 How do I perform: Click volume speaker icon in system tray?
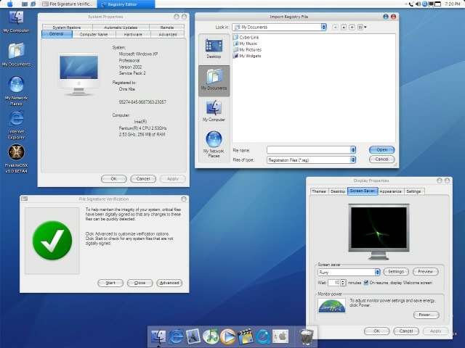[x=418, y=4]
